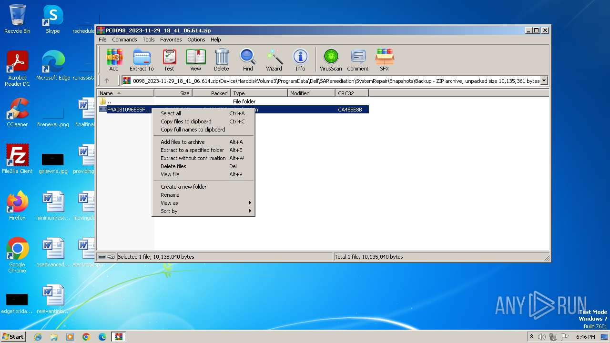Open the Favorites menu

pos(171,40)
